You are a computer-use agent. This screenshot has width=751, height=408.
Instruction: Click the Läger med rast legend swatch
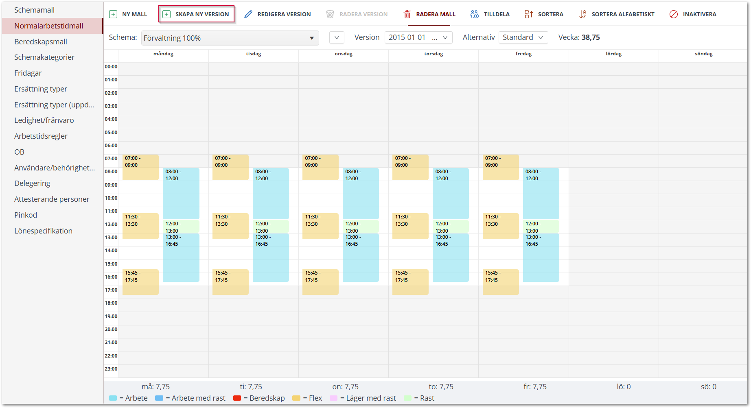(x=334, y=398)
